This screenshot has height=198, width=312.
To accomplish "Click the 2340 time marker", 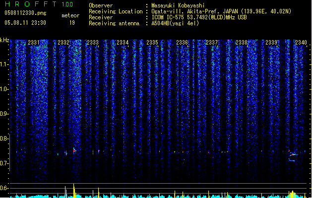I will (x=301, y=43).
